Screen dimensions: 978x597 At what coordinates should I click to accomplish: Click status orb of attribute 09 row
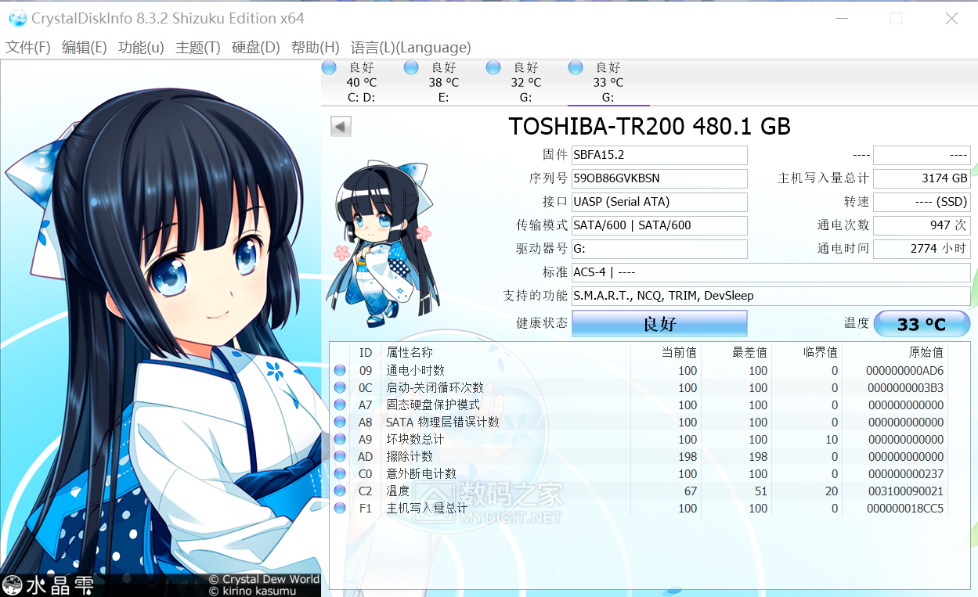coord(340,371)
